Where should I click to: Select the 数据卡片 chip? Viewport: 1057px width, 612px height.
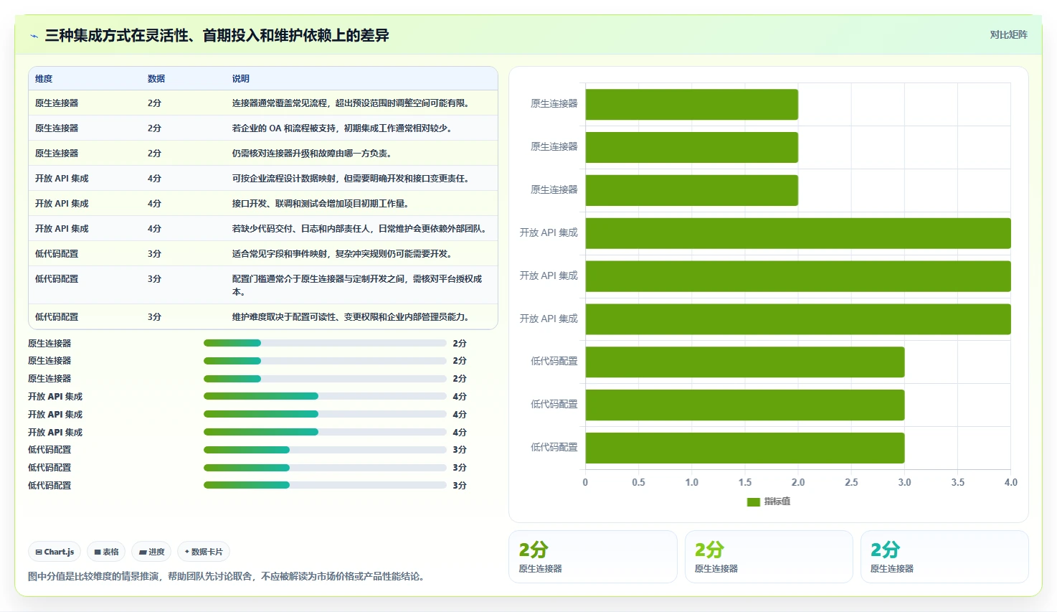point(204,552)
